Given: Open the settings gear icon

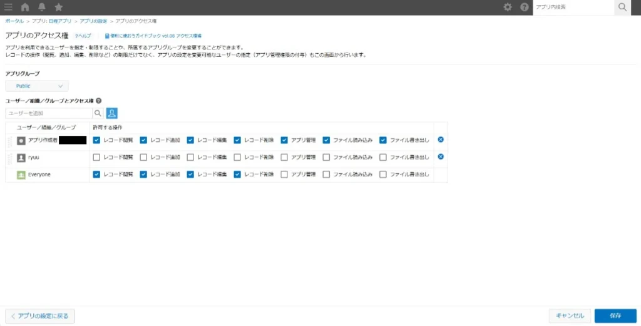Looking at the screenshot, I should (x=508, y=7).
